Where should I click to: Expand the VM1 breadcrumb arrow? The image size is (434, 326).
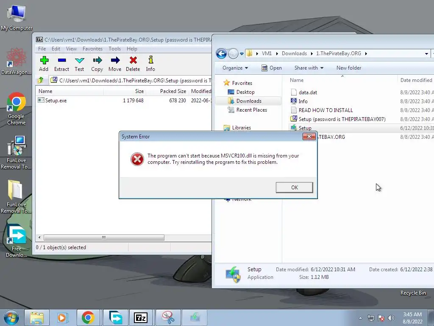277,53
